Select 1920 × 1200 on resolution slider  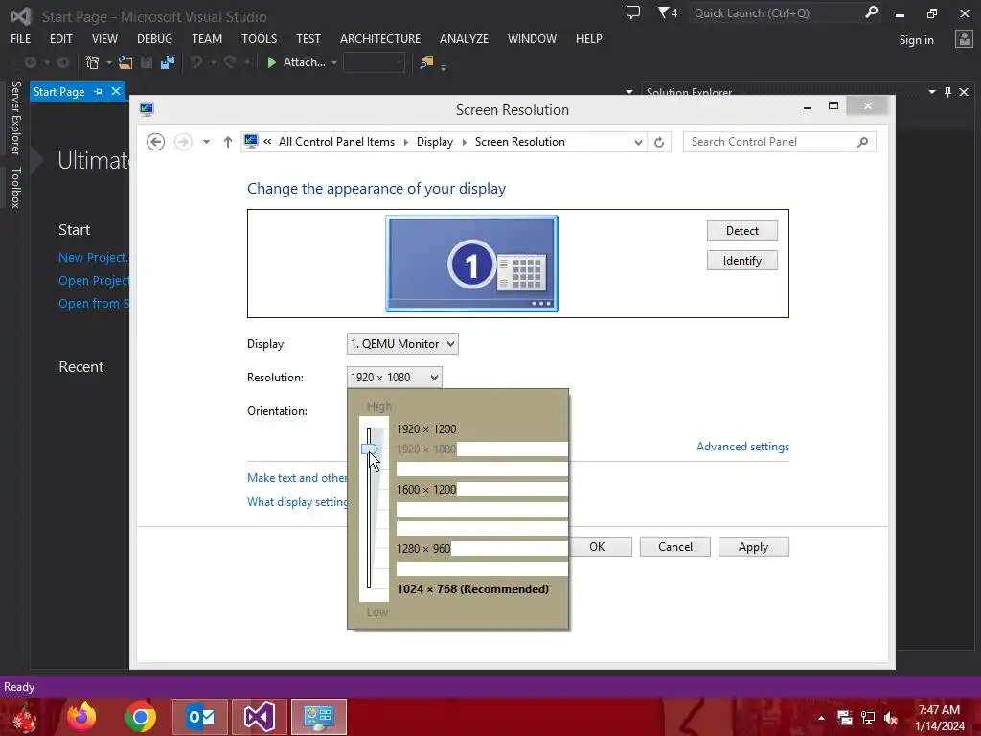(x=426, y=428)
